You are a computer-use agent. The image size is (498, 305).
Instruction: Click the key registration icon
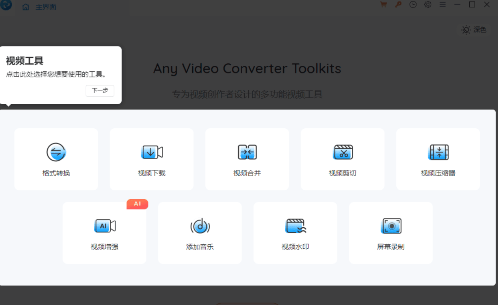click(398, 5)
